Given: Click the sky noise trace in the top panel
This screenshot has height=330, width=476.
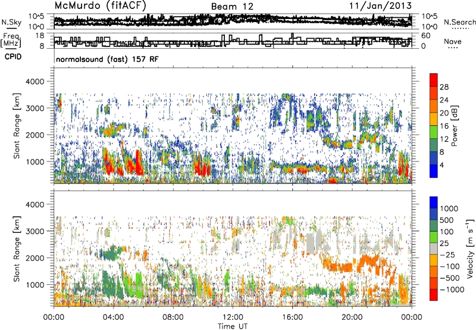Looking at the screenshot, I should coord(233,20).
